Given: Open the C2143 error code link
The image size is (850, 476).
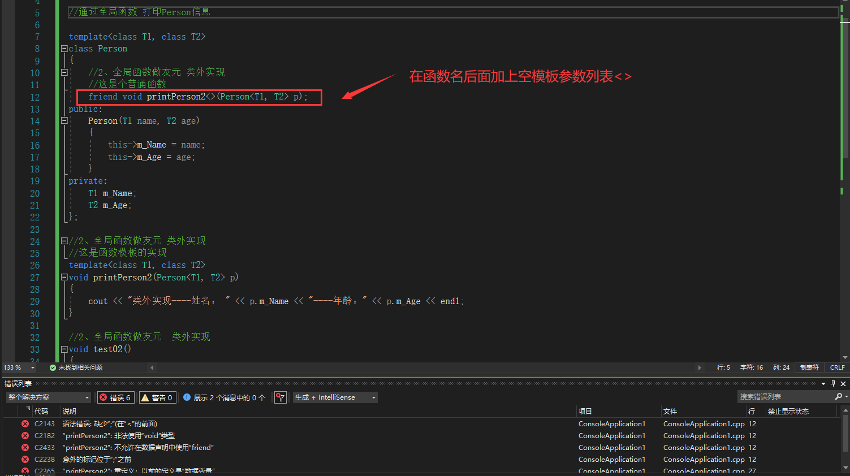Looking at the screenshot, I should pyautogui.click(x=45, y=423).
